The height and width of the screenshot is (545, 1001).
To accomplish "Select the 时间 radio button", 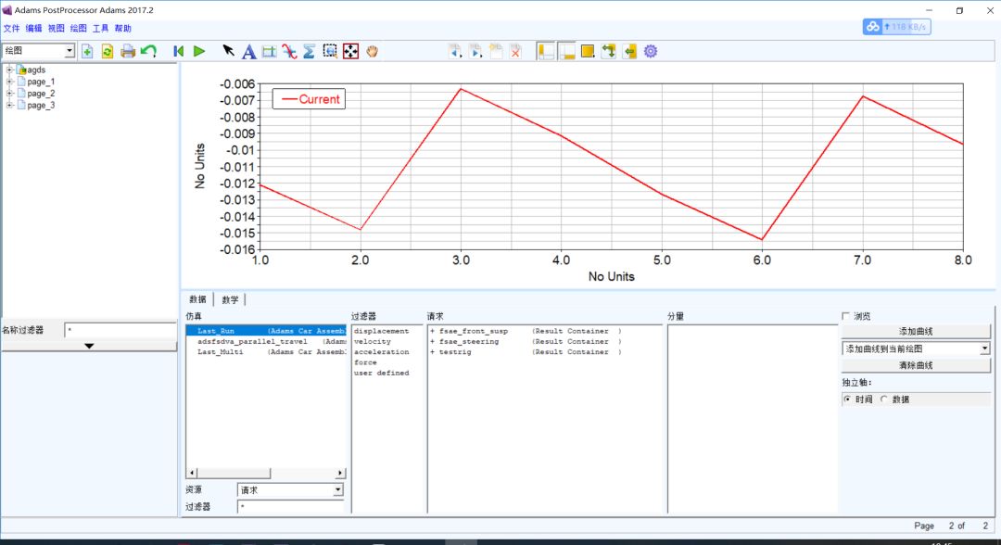I will point(848,399).
